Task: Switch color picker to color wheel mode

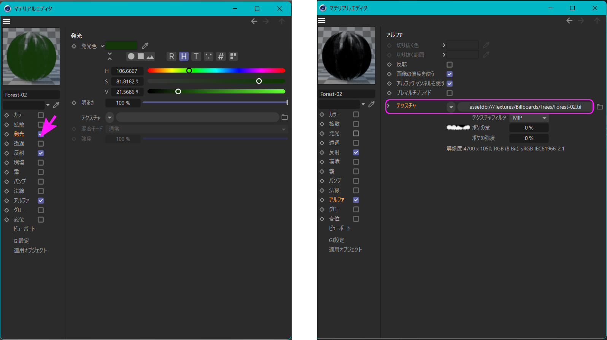Action: 131,57
